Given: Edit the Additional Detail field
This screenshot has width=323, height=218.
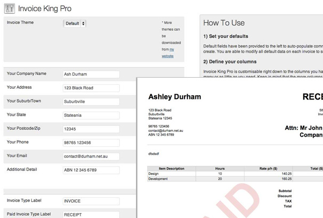Looking at the screenshot, I should pos(91,170).
